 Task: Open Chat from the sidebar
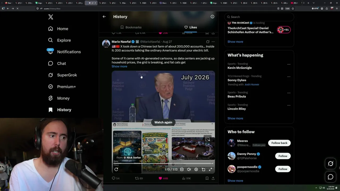click(57, 63)
